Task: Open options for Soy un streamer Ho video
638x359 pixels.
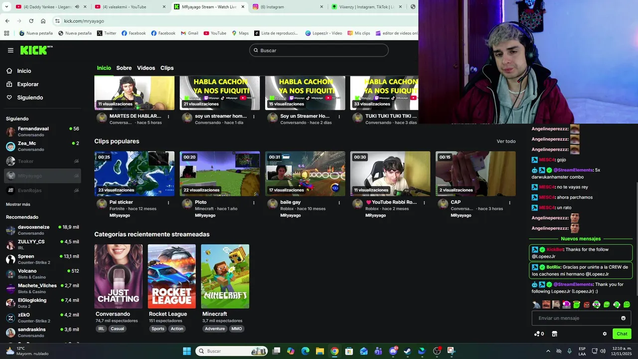Action: click(x=339, y=117)
